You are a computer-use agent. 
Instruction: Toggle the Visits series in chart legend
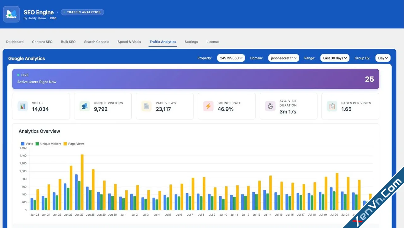[x=27, y=144]
